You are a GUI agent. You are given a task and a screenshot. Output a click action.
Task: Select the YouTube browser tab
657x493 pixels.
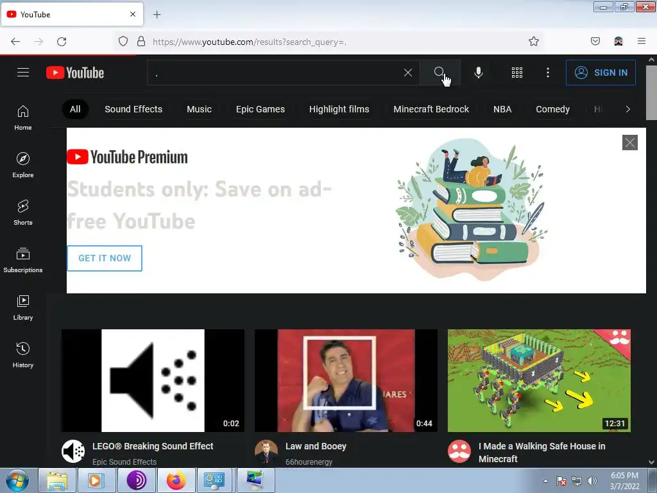pyautogui.click(x=73, y=15)
